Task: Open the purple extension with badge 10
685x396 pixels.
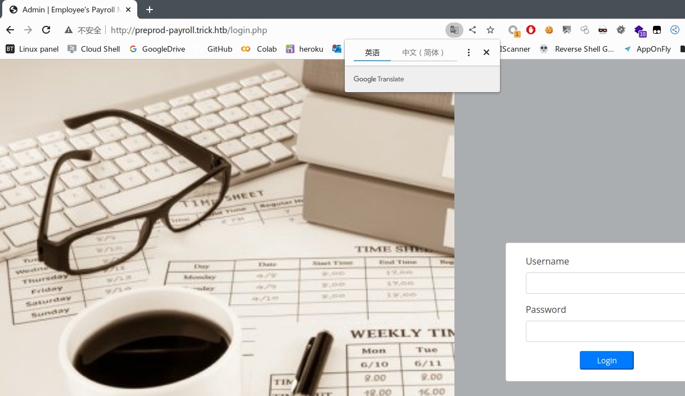Action: point(639,30)
